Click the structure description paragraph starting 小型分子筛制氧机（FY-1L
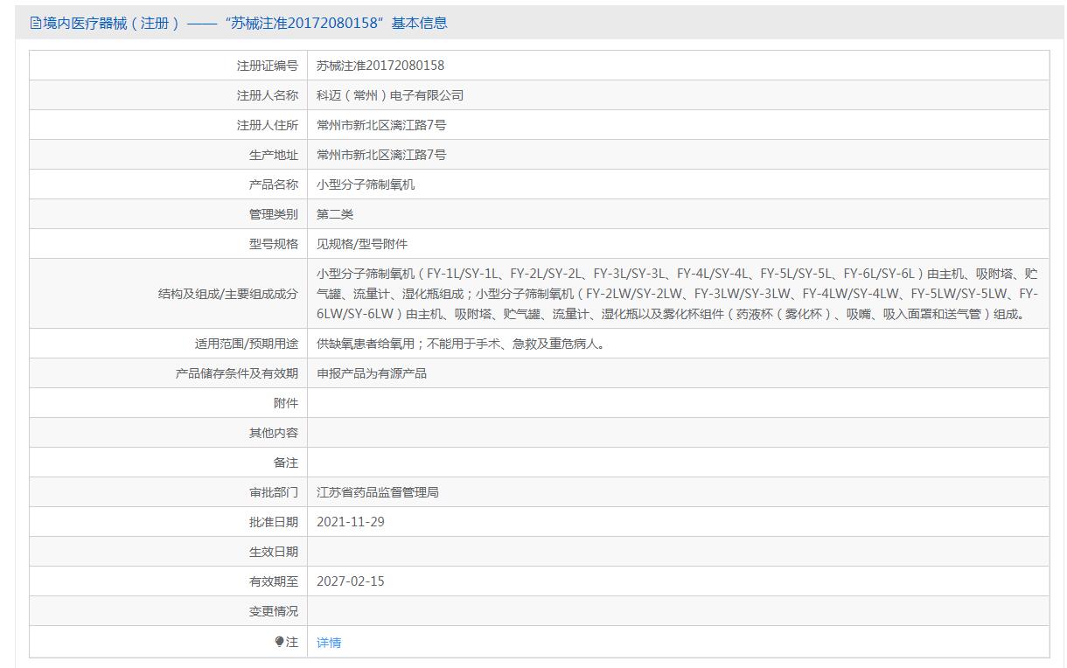Viewport: 1067px width, 668px height. pos(677,294)
